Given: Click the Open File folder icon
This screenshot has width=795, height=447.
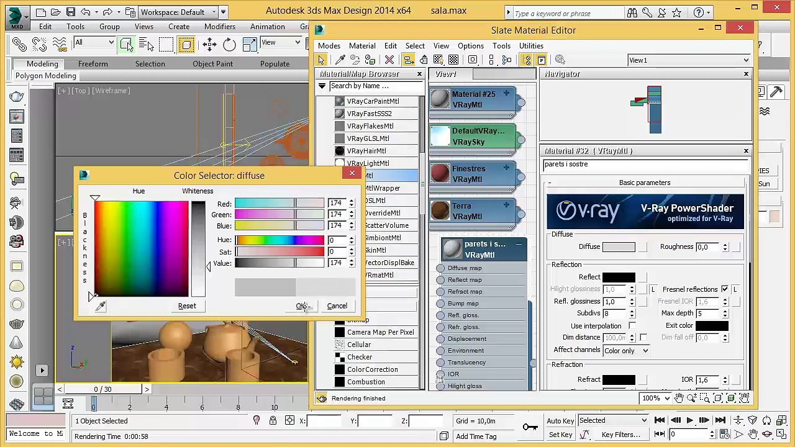Looking at the screenshot, I should [x=57, y=12].
